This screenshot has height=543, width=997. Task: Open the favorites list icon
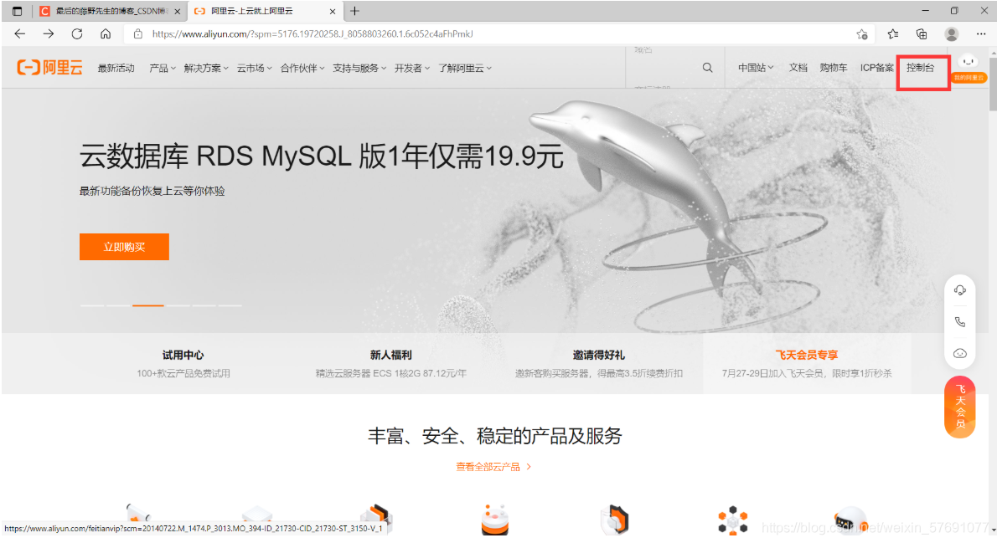893,34
